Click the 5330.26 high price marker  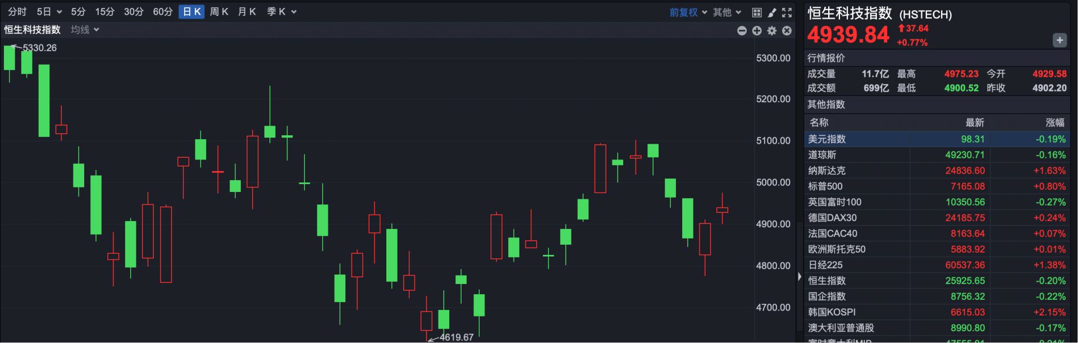(39, 48)
